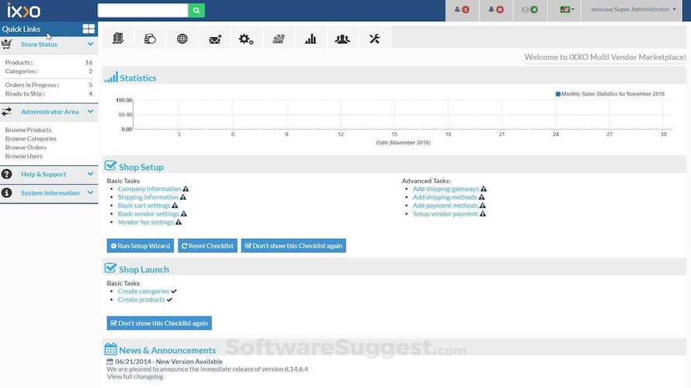Image resolution: width=691 pixels, height=388 pixels.
Task: Click Shop Launch Don't show this Checklist again
Action: pyautogui.click(x=159, y=324)
